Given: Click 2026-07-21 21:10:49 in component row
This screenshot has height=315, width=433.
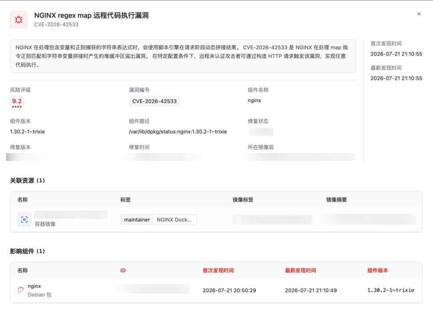Looking at the screenshot, I should 311,291.
